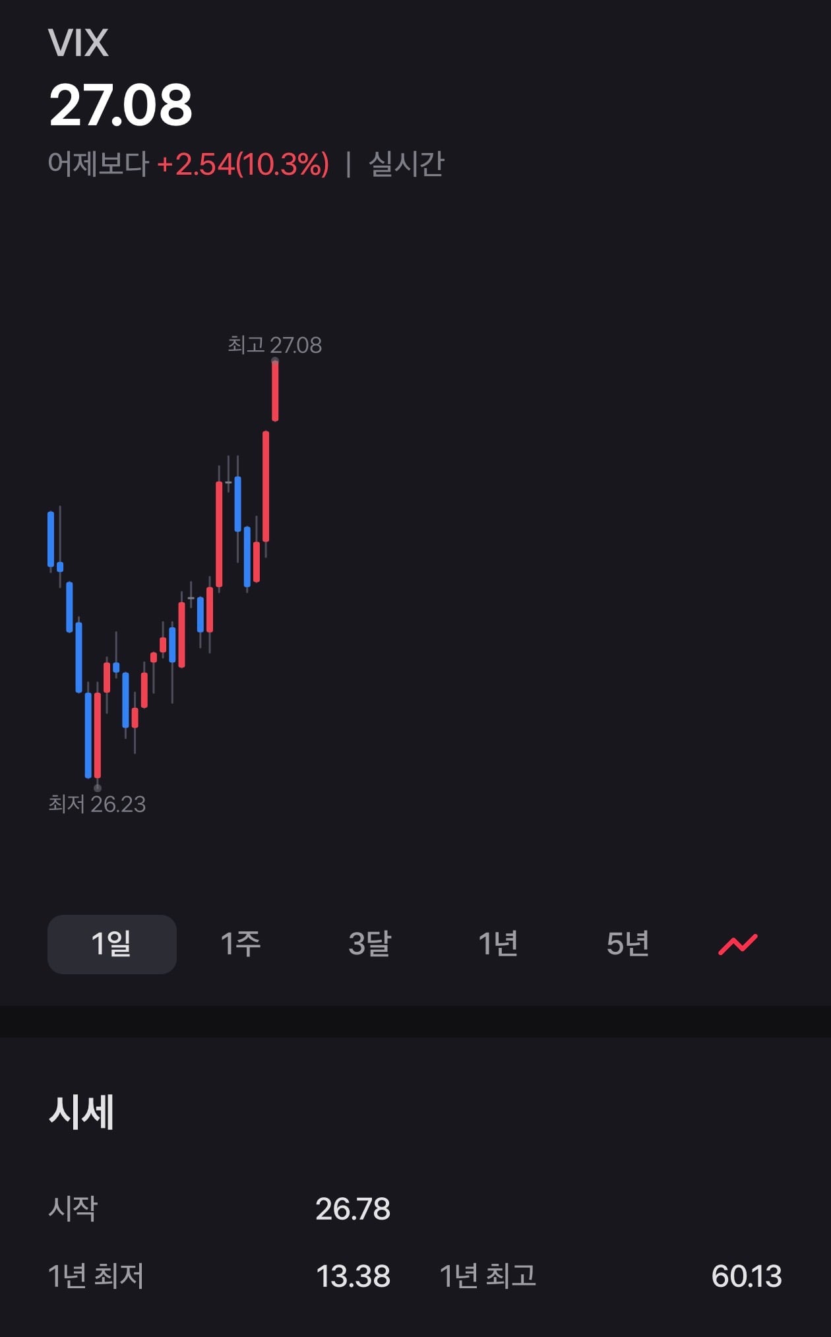Tap the +2.54(10.3%) change value
The height and width of the screenshot is (1337, 831).
pos(243,164)
